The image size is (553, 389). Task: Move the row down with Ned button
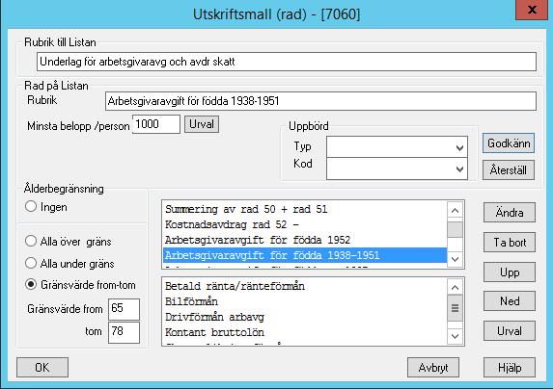point(510,301)
